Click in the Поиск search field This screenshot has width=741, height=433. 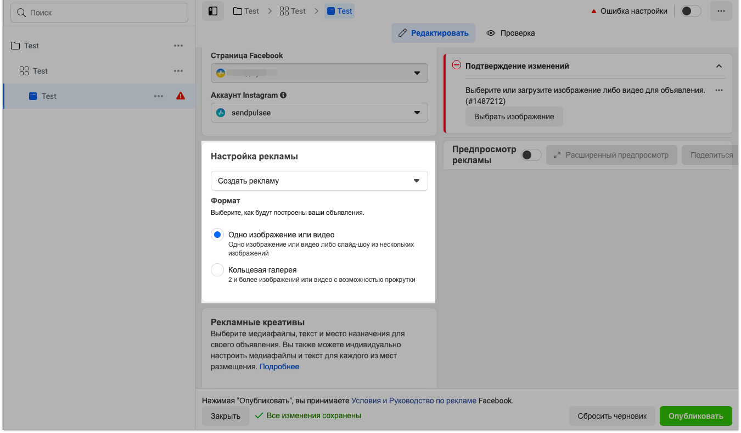pyautogui.click(x=99, y=13)
